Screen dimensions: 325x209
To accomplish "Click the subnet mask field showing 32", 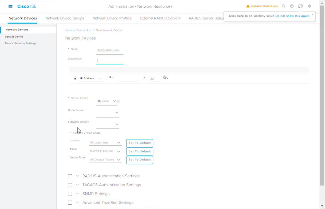I will pyautogui.click(x=154, y=79).
